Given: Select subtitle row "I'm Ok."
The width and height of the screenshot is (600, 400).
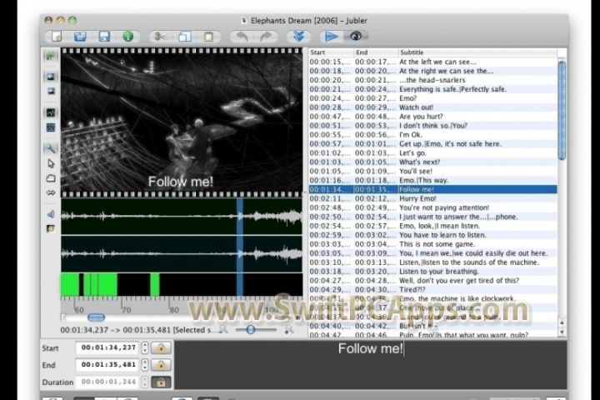Looking at the screenshot, I should pos(432,135).
